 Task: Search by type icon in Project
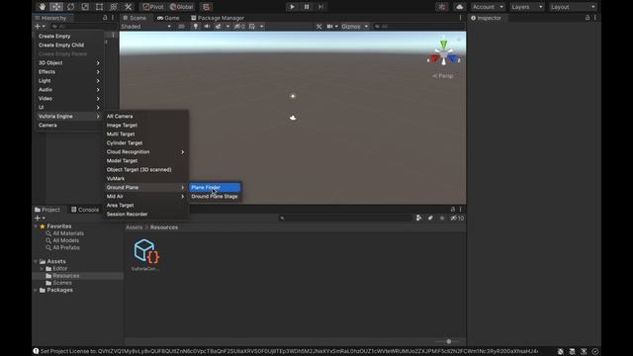(419, 218)
